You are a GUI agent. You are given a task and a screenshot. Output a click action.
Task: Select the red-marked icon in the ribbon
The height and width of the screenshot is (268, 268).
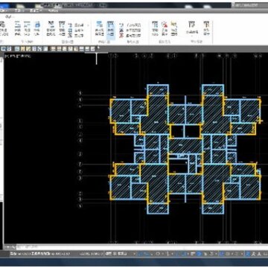tap(165, 25)
